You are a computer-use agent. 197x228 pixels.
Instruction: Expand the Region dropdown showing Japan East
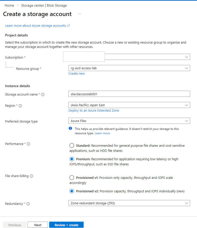[129, 105]
